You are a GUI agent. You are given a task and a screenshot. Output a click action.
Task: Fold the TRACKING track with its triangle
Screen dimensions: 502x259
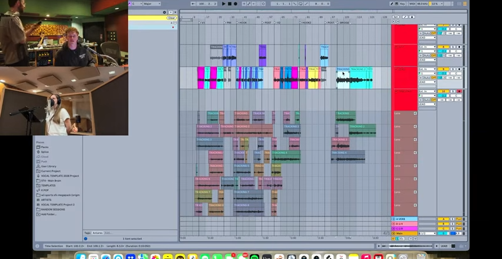396,92
